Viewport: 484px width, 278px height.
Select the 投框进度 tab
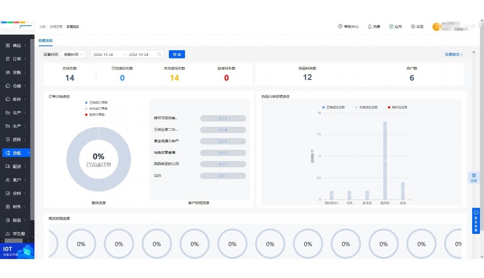(x=45, y=41)
